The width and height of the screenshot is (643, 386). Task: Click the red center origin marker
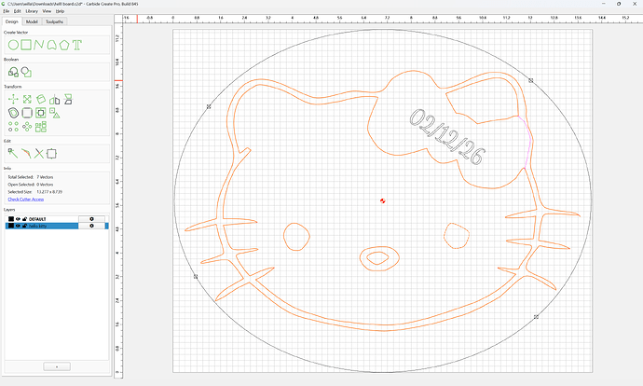[383, 200]
